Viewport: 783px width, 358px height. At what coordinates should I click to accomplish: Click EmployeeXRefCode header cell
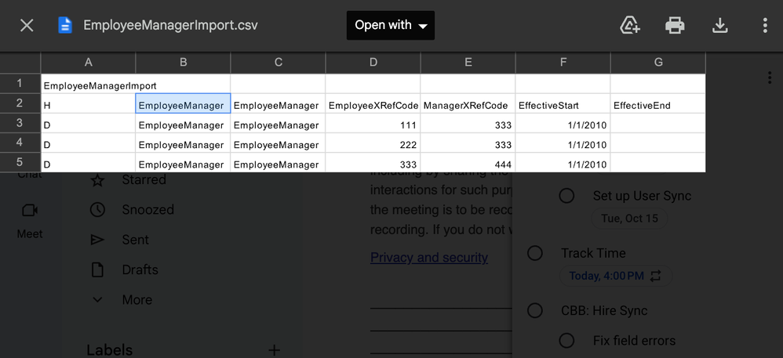pyautogui.click(x=373, y=105)
